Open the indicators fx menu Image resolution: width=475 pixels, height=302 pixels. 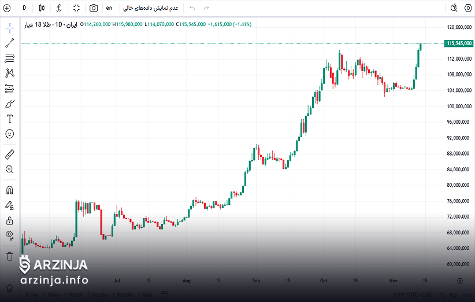pyautogui.click(x=59, y=8)
